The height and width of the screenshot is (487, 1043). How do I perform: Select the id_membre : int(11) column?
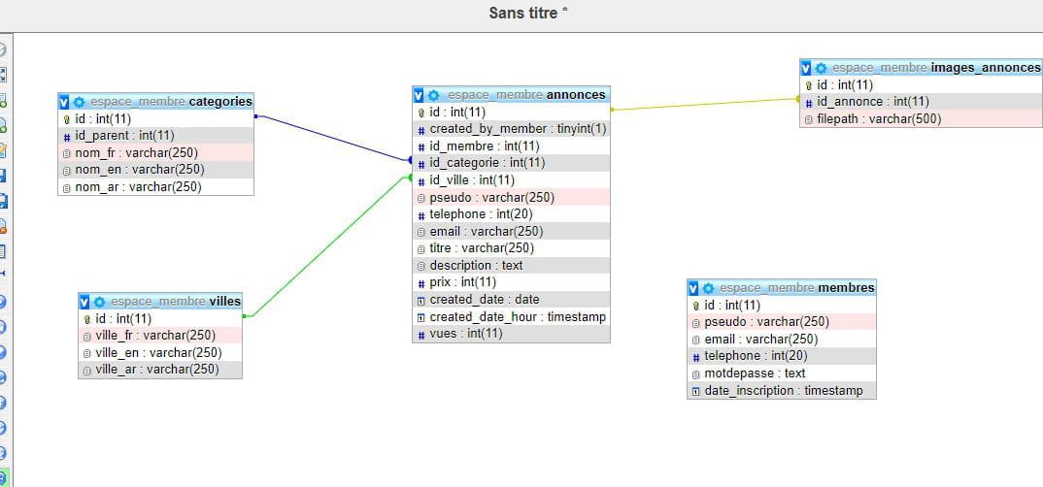pos(511,146)
